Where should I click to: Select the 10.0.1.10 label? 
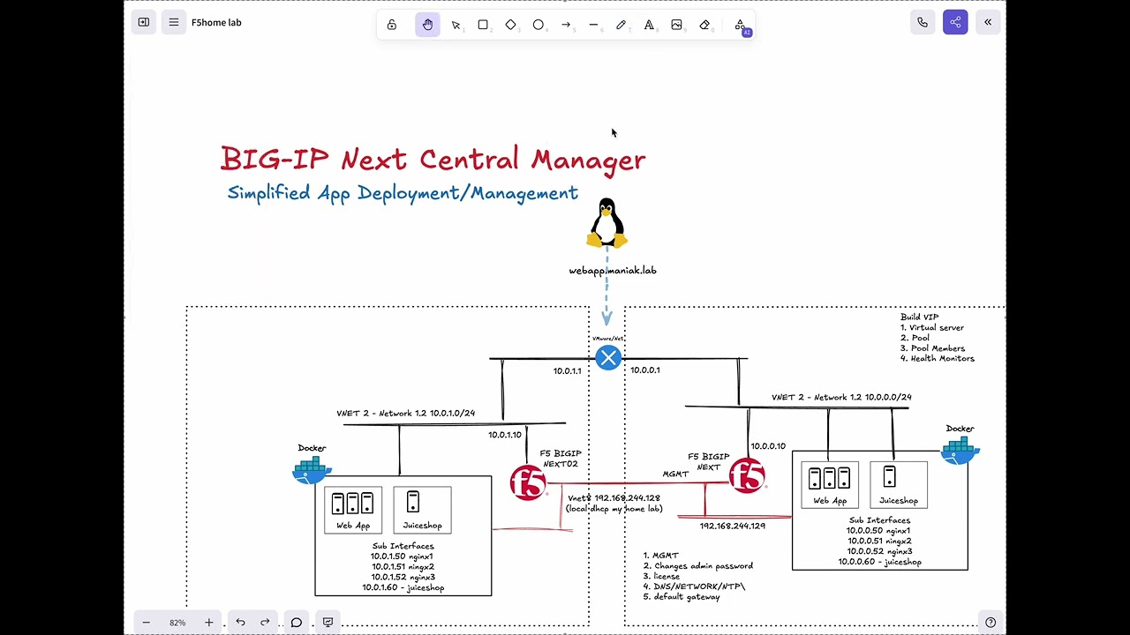click(x=505, y=435)
